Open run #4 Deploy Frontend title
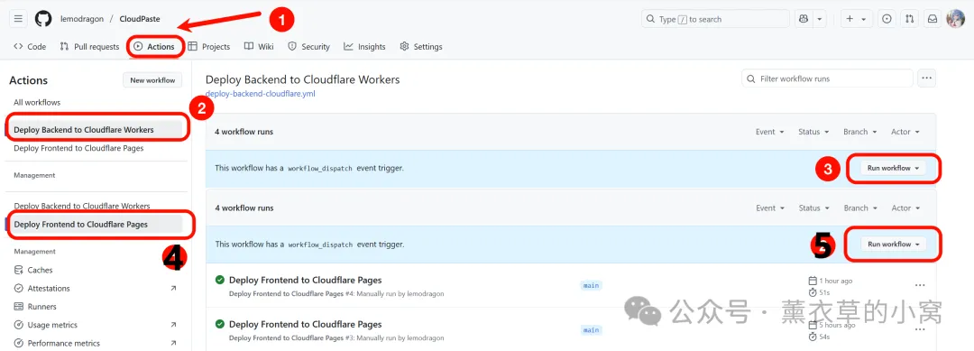The image size is (974, 351). [x=305, y=281]
